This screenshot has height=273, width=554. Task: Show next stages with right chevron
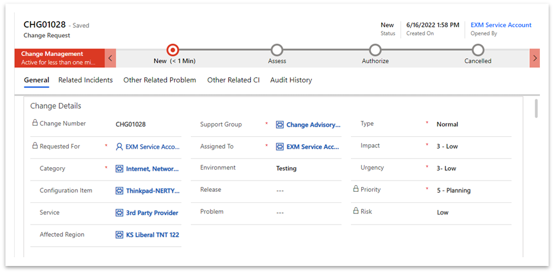click(x=535, y=58)
